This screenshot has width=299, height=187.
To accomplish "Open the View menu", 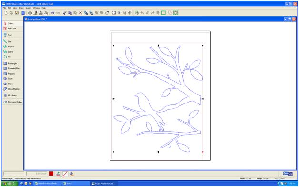I will click(15, 8).
